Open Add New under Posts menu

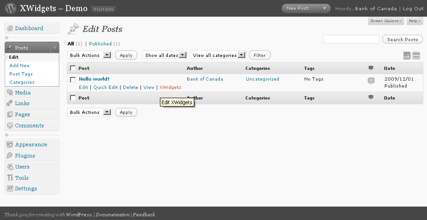(x=19, y=66)
